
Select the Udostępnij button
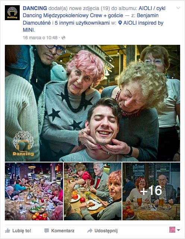(x=103, y=231)
